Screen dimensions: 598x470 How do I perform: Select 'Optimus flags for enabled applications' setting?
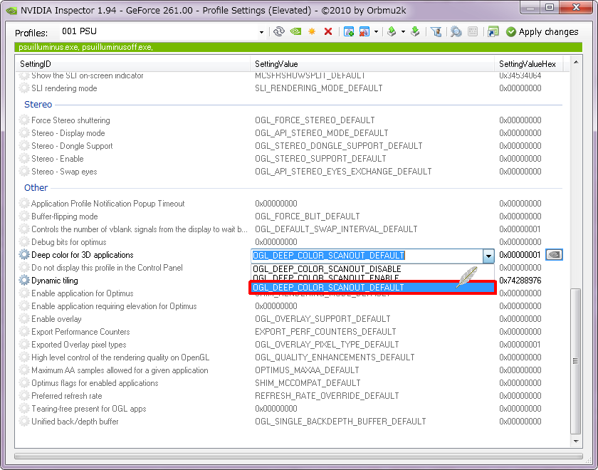pos(95,383)
